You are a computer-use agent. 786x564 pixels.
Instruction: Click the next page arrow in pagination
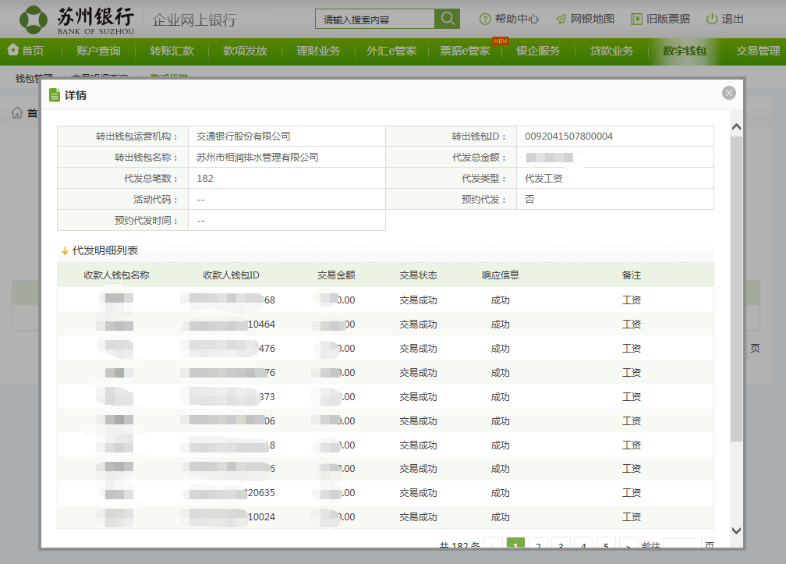(628, 545)
